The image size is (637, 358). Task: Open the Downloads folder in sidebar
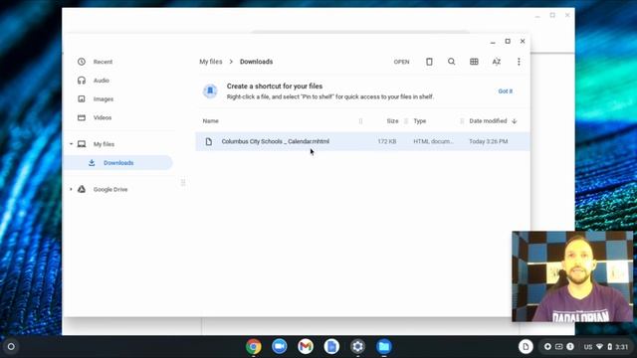(117, 163)
